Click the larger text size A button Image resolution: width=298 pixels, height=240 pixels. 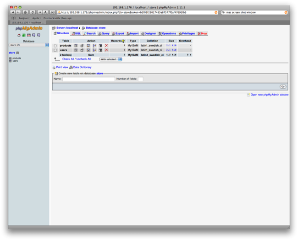[45, 12]
